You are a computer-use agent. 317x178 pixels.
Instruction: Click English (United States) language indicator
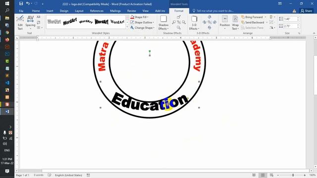(x=68, y=175)
